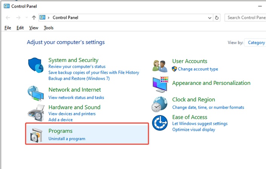
Task: Open Ease of Access category
Action: [x=190, y=117]
